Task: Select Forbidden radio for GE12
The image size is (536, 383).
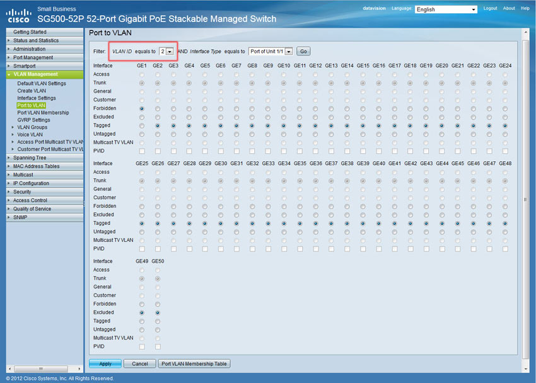Action: [x=315, y=109]
